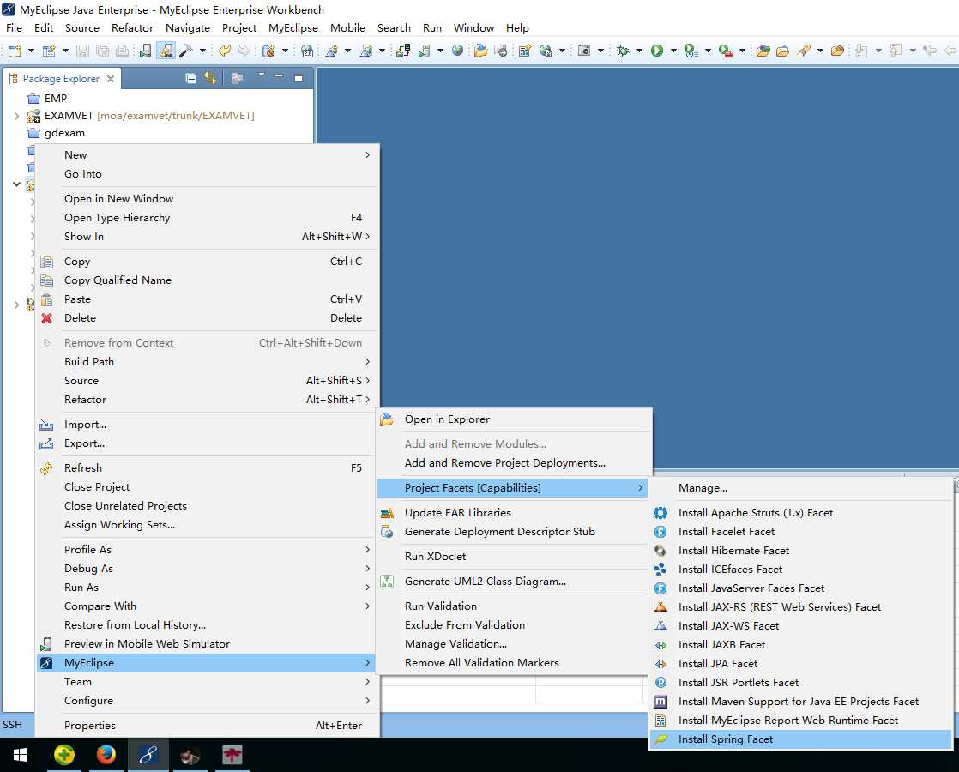Choose Manage... in Project Facets submenu

pyautogui.click(x=800, y=488)
